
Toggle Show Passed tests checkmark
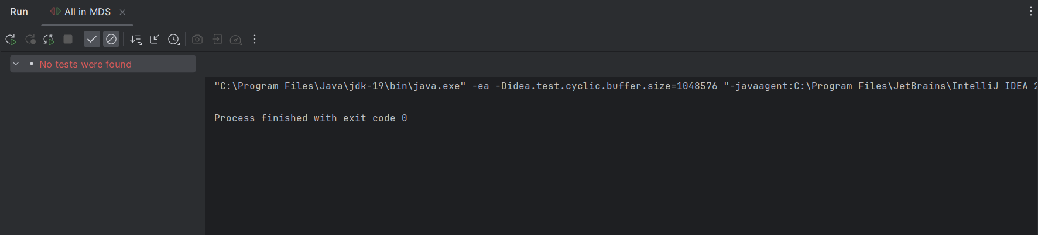(92, 40)
